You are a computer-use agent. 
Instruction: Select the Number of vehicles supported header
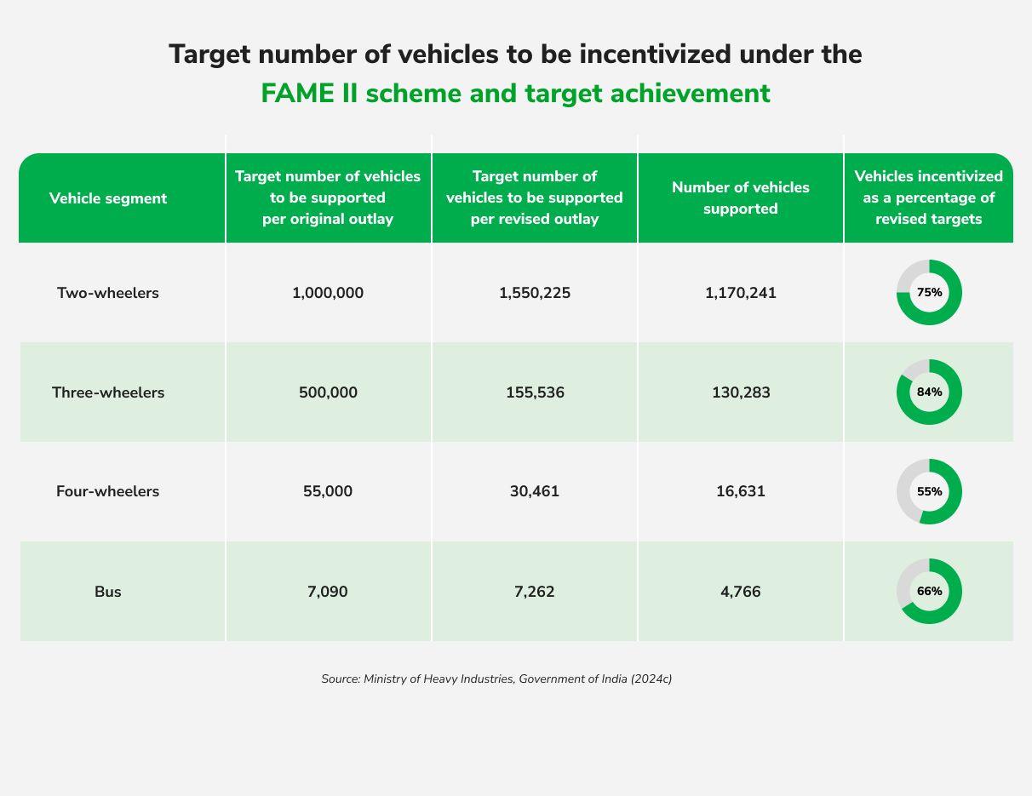[740, 198]
